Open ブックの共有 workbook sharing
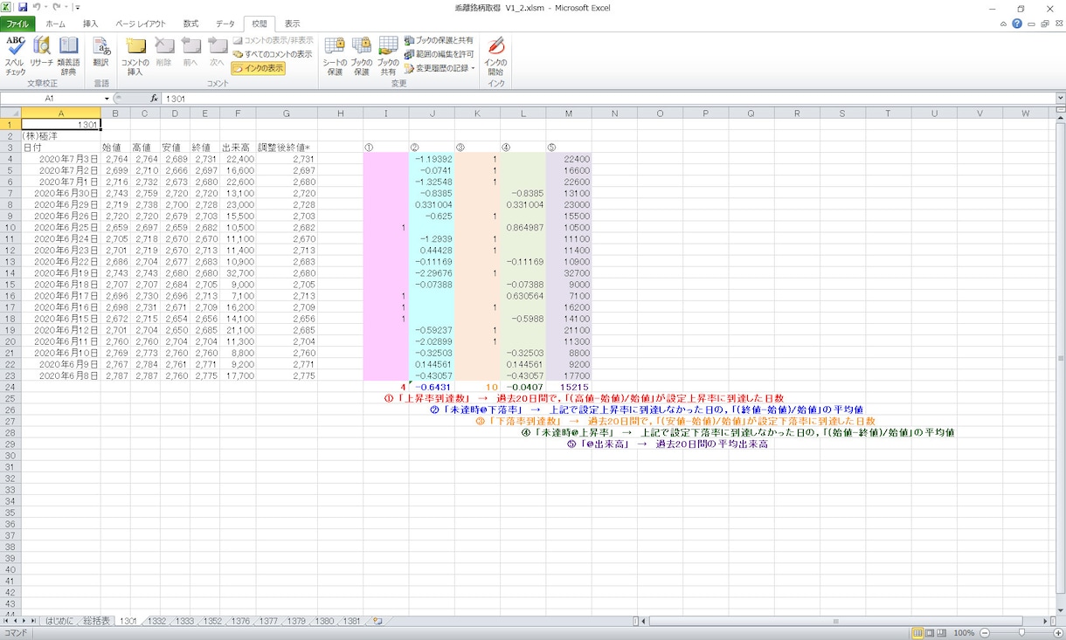Screen dimensions: 1066x640 388,57
